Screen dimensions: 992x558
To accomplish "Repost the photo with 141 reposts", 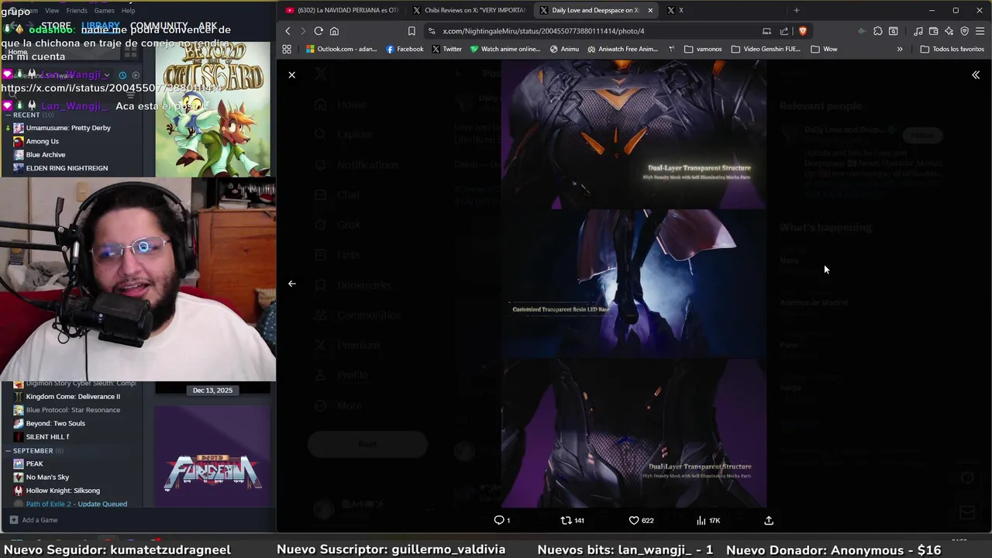I will point(572,521).
